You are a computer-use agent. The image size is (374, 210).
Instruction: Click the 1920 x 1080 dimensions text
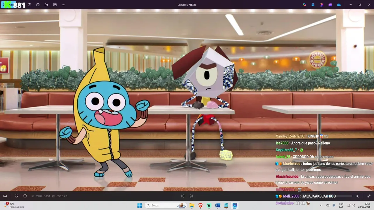click(43, 196)
